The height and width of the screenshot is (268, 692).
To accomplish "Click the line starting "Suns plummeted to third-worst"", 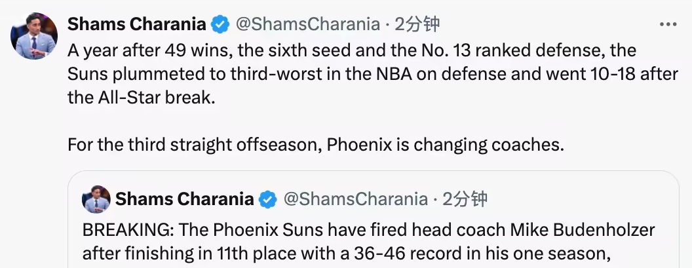I will [373, 74].
